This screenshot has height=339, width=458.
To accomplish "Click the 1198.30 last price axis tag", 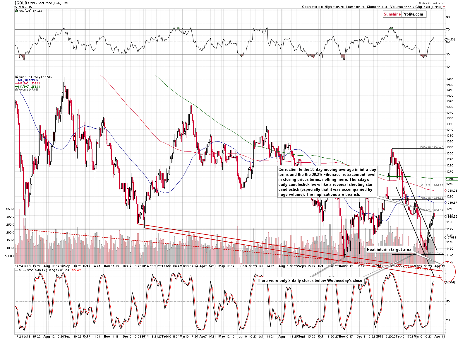I will point(451,217).
